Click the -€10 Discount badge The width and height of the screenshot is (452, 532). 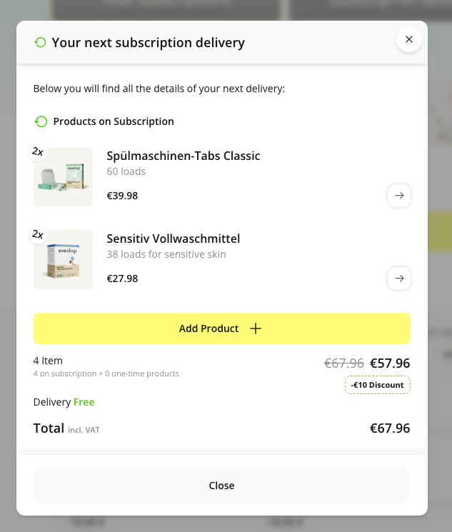coord(377,385)
